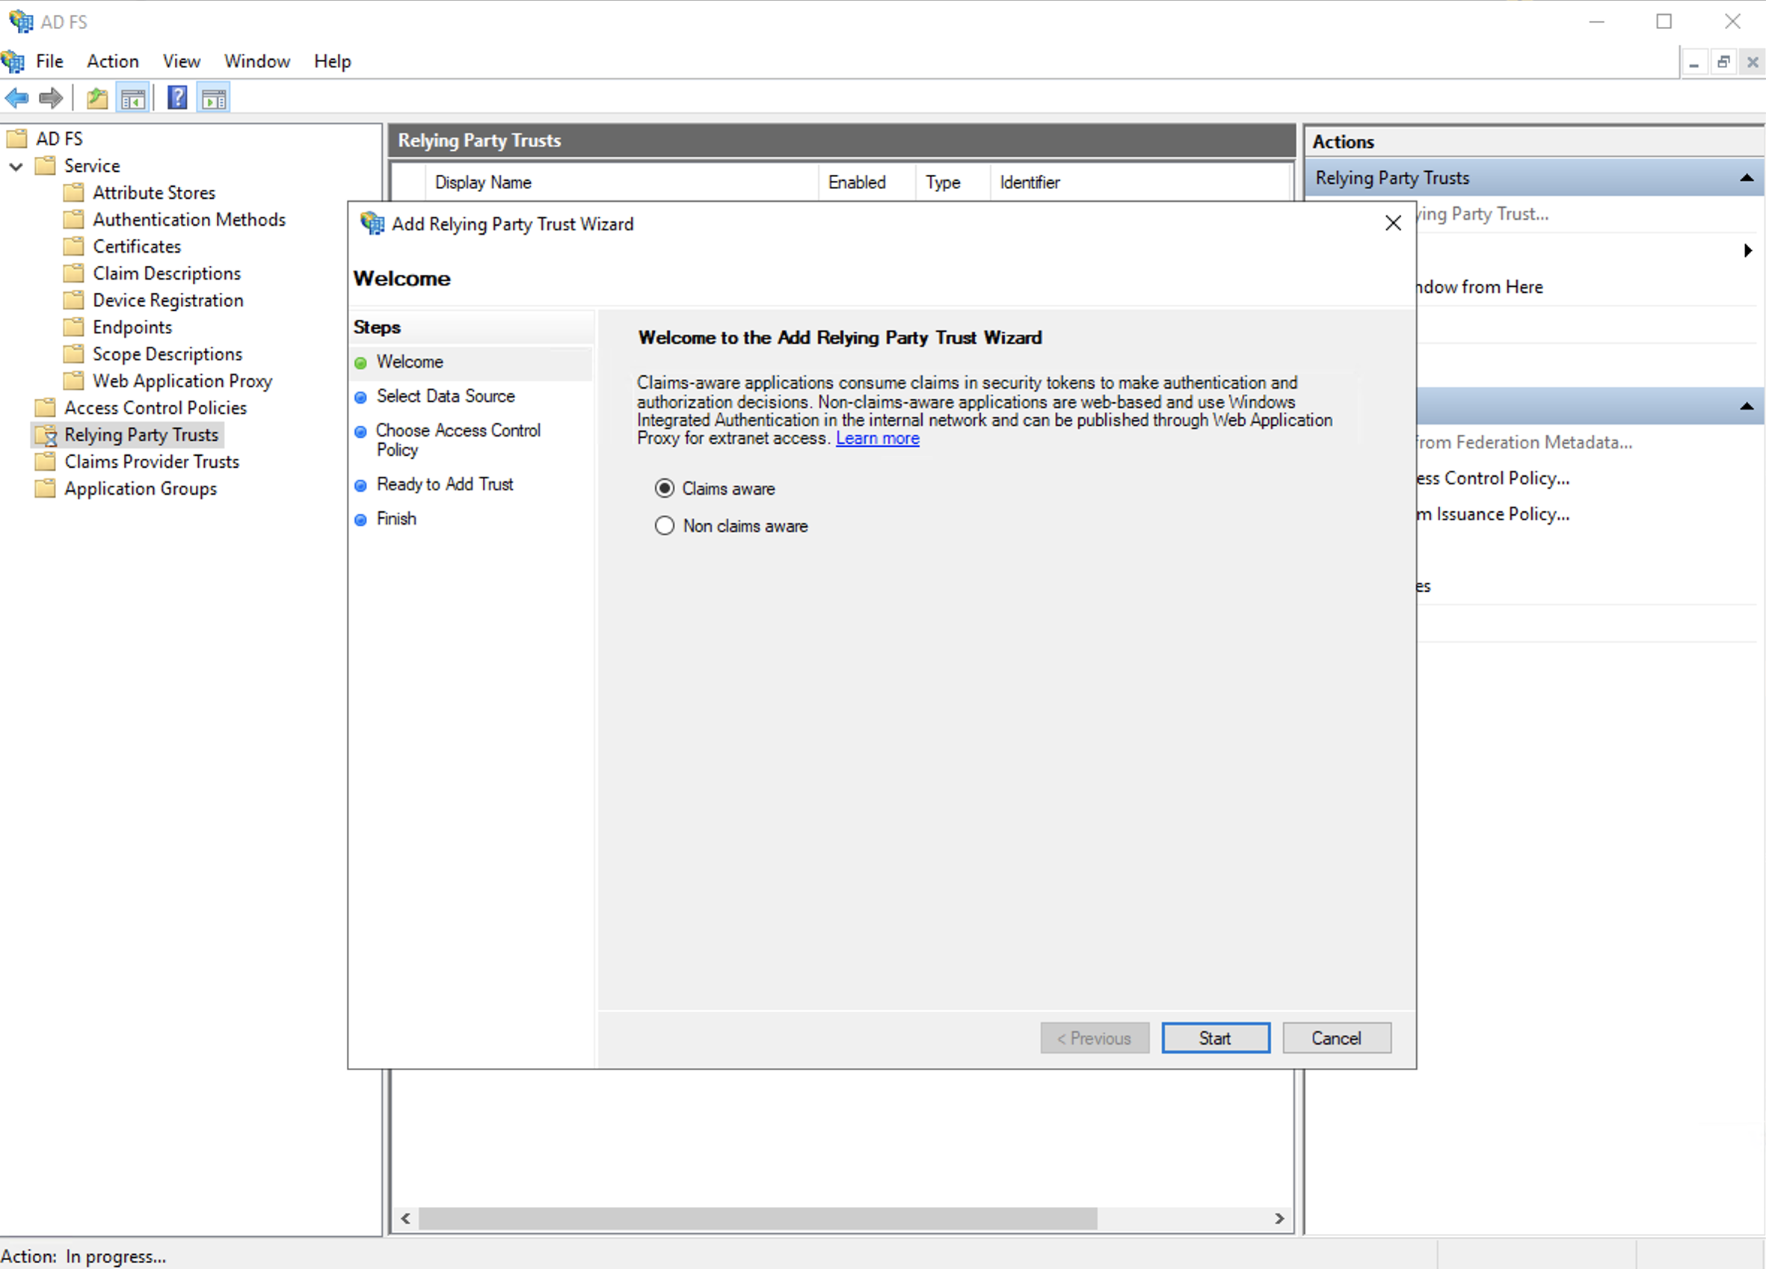The height and width of the screenshot is (1269, 1766).
Task: Click Add Relying Party Trust action
Action: (1483, 213)
